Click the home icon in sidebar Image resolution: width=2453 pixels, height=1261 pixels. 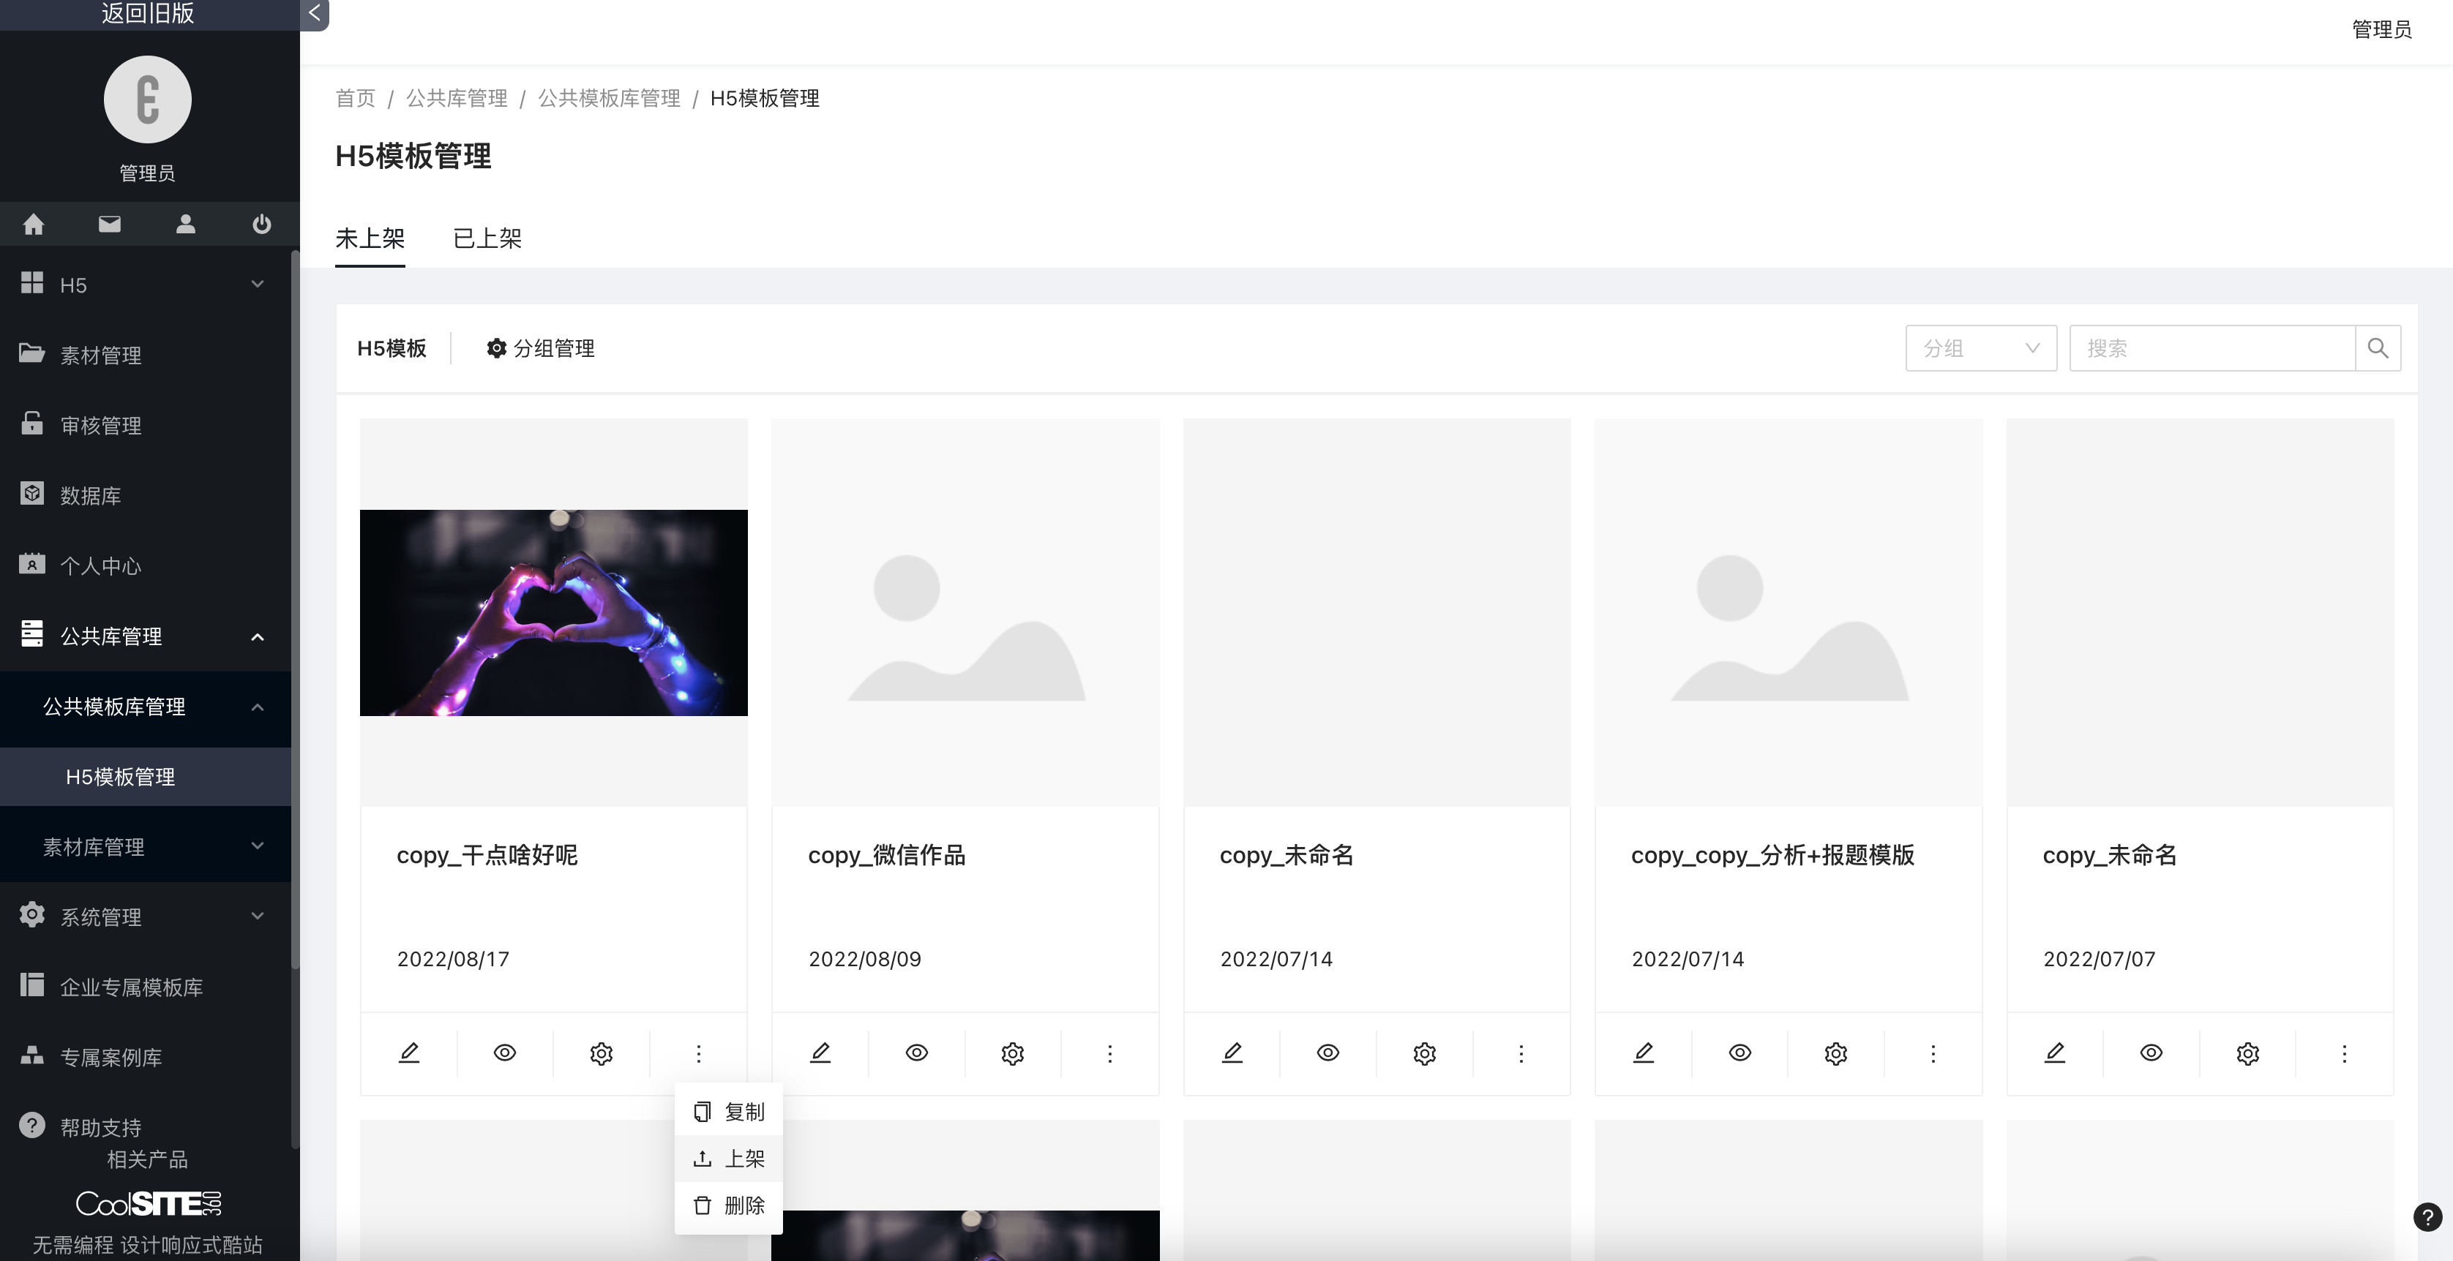click(34, 224)
